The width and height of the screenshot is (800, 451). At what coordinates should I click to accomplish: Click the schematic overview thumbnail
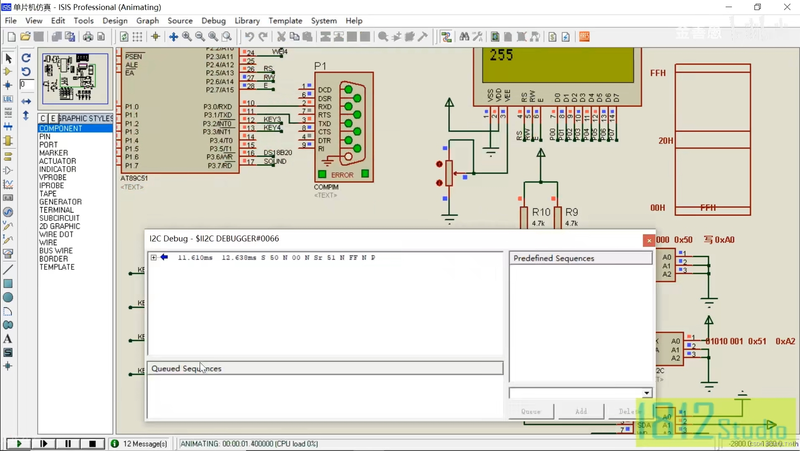[x=76, y=79]
